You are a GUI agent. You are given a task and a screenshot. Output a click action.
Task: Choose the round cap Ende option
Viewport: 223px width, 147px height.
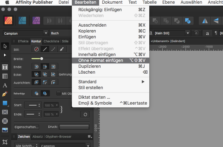37,67
